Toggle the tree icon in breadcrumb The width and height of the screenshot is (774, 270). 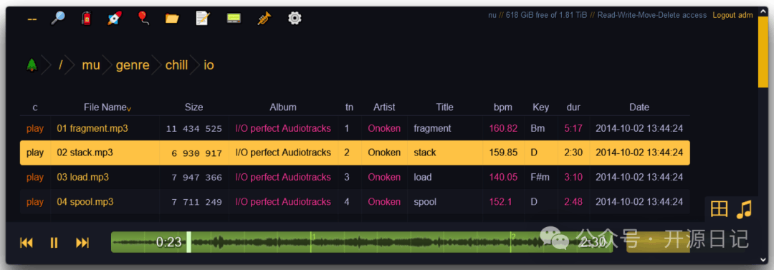coord(32,64)
